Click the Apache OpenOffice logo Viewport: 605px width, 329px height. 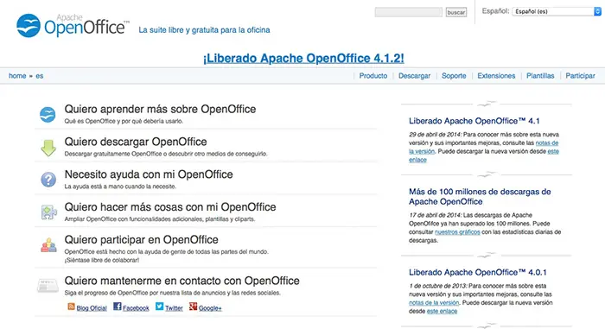pos(73,25)
